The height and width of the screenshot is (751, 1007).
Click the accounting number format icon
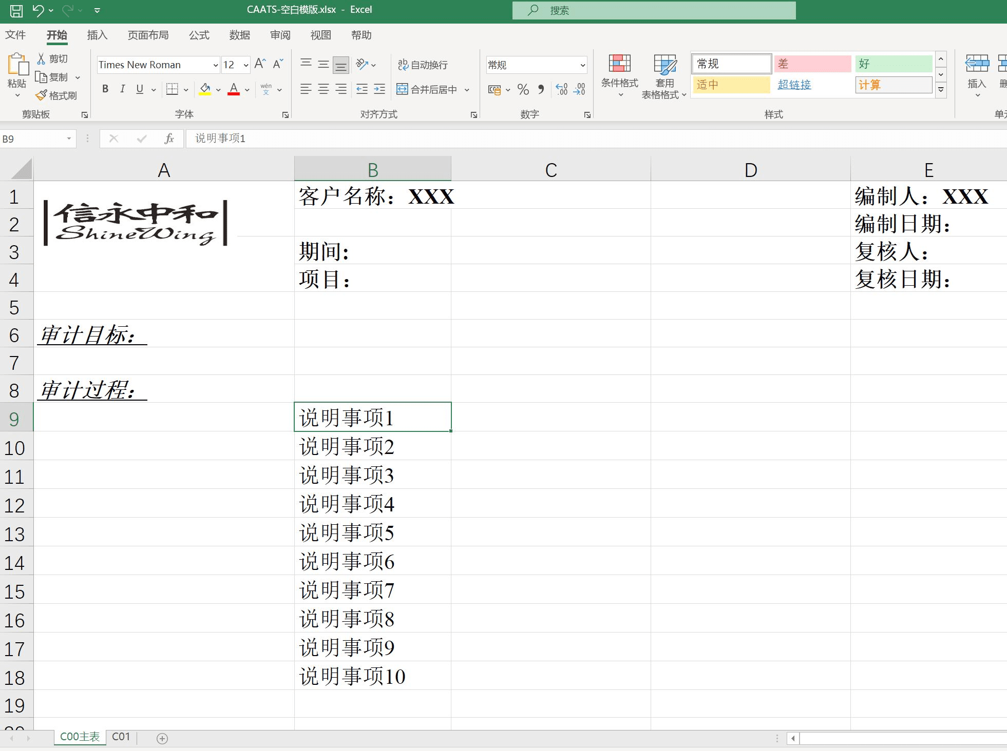coord(495,90)
